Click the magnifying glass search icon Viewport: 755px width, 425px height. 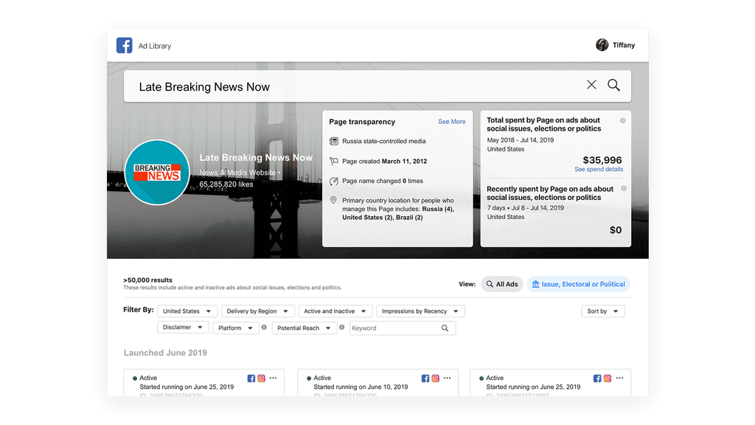pyautogui.click(x=613, y=86)
